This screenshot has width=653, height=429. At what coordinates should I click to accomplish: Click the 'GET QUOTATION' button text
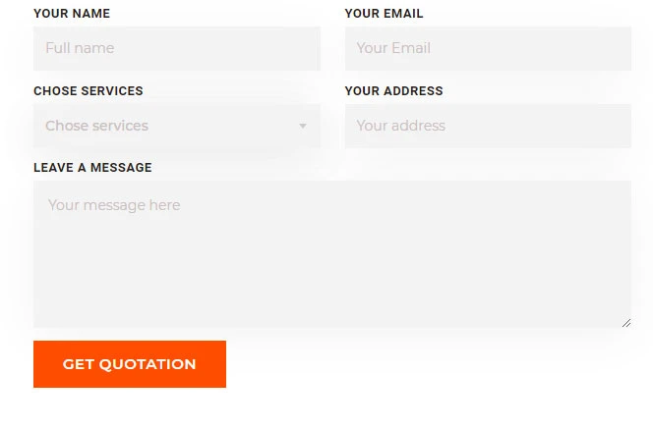130,364
